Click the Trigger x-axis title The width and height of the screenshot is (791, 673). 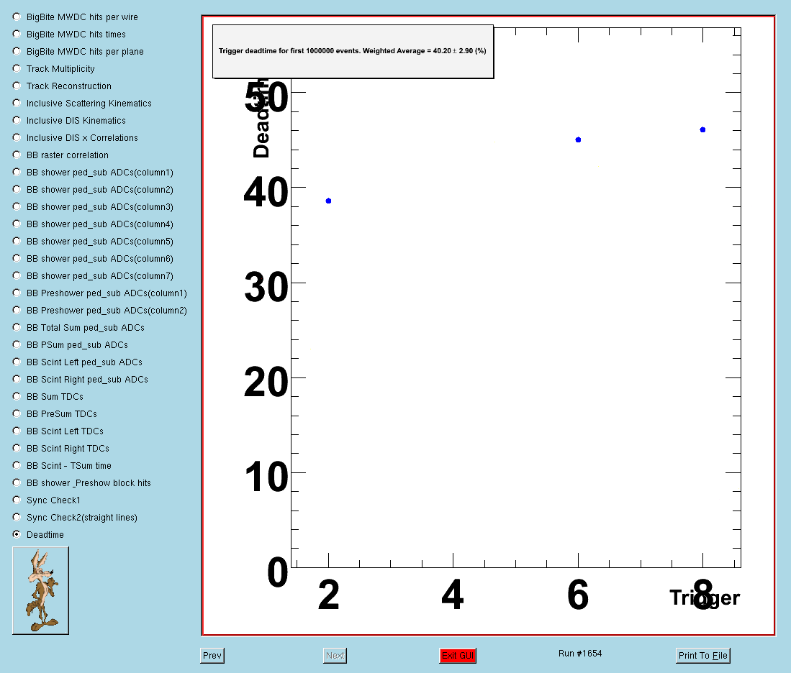(705, 598)
